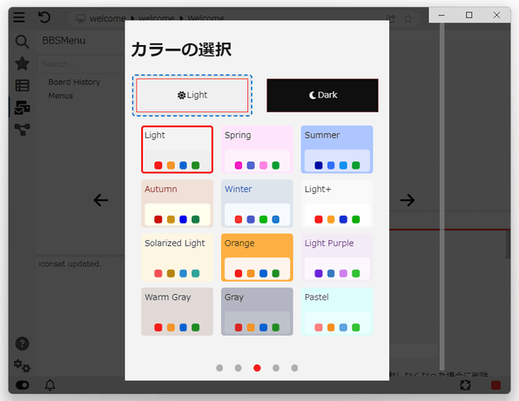Viewport: 519px width, 401px height.
Task: Click the notification bell icon
Action: point(50,385)
